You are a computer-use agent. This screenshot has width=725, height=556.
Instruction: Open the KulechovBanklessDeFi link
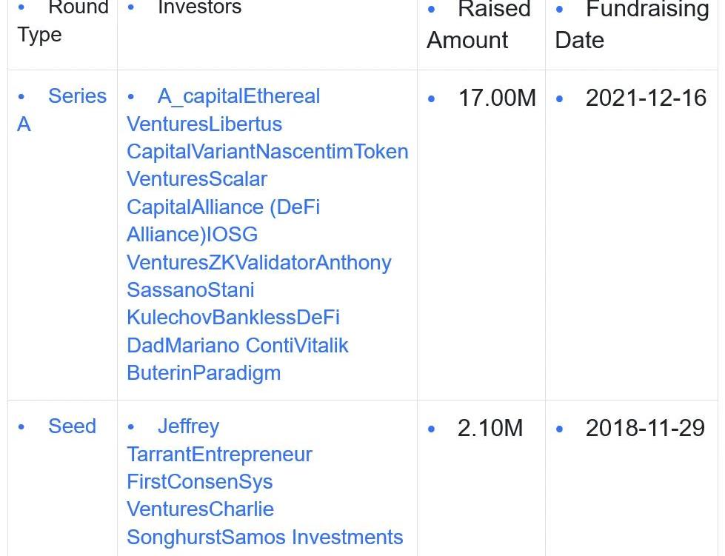(x=233, y=318)
